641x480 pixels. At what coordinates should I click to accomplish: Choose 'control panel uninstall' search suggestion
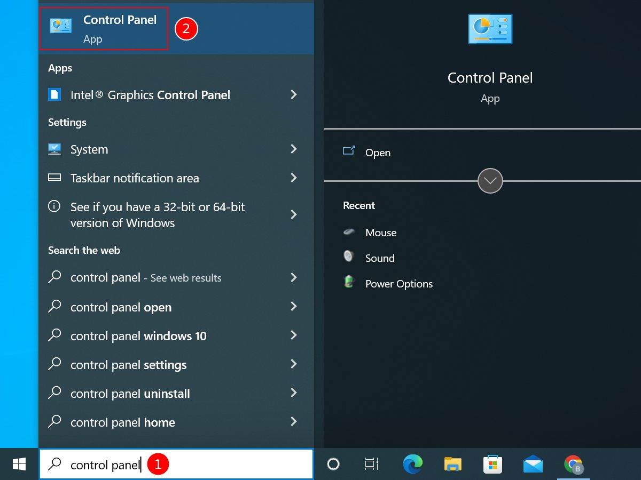click(130, 394)
